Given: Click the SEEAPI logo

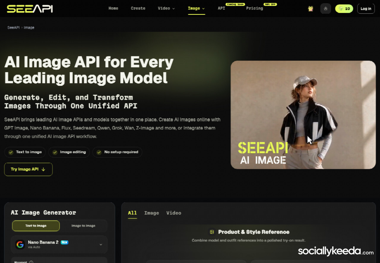Looking at the screenshot, I should 30,9.
